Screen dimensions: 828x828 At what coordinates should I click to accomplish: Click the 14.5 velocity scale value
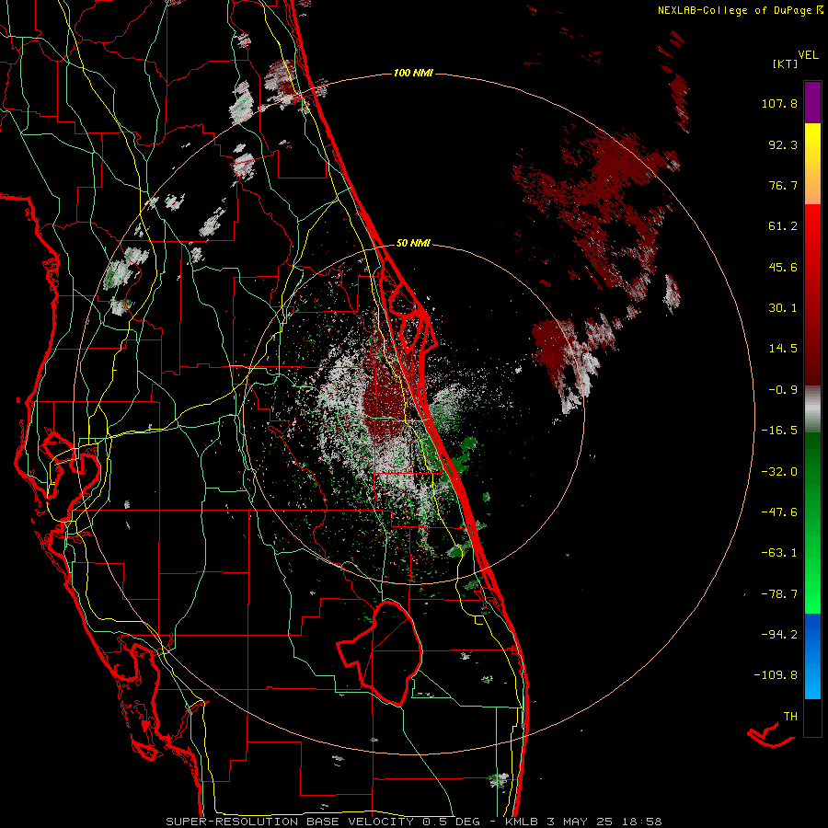783,349
